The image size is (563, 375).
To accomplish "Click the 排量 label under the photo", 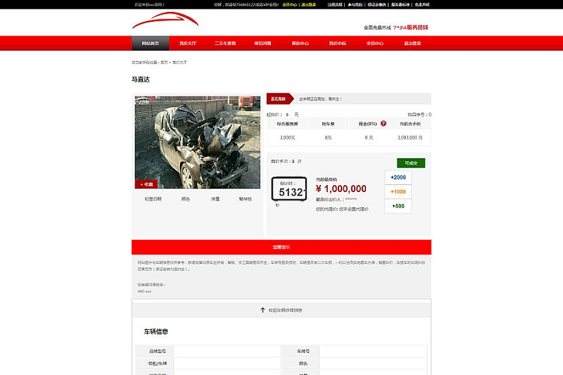I will point(215,199).
